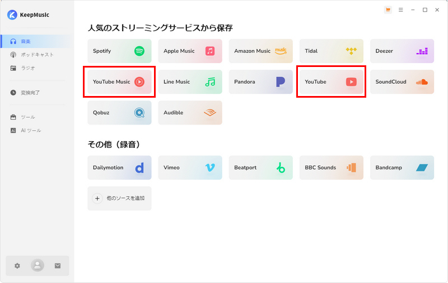Click the 人気のストリーミングサービスから保存 heading
Viewport: 448px width, 283px height.
pyautogui.click(x=160, y=28)
